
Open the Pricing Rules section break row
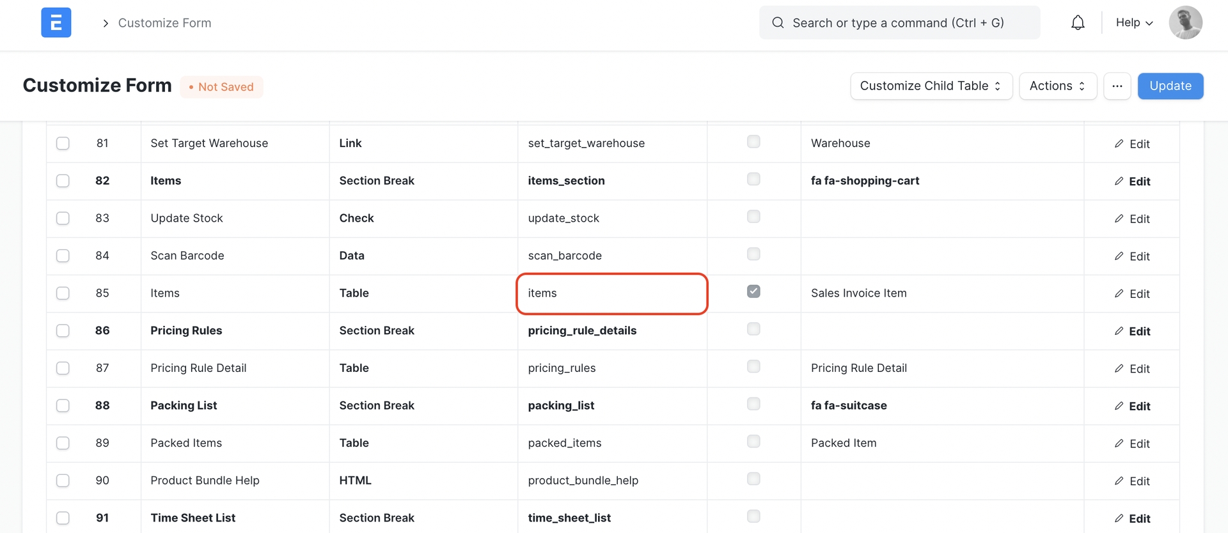(186, 330)
